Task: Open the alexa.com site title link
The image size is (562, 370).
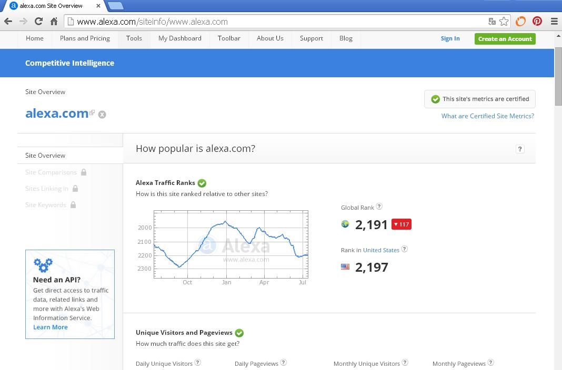Action: click(x=57, y=114)
